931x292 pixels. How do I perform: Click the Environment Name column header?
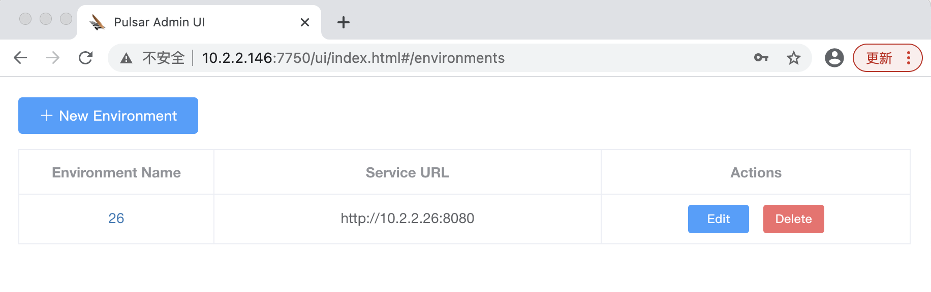pos(116,172)
